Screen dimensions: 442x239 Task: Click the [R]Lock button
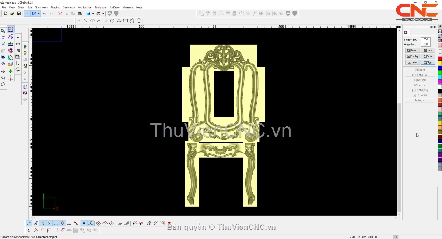tap(428, 50)
